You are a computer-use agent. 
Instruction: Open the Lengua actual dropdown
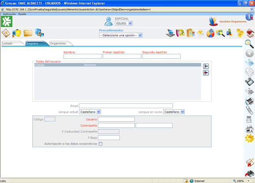tap(90, 112)
